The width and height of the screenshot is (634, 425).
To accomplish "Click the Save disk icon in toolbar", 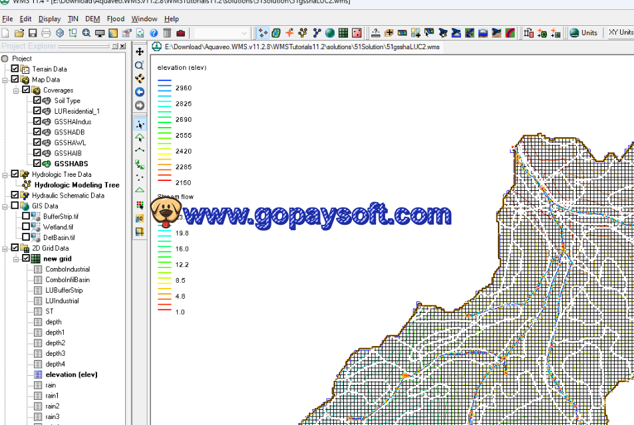I will pyautogui.click(x=33, y=33).
